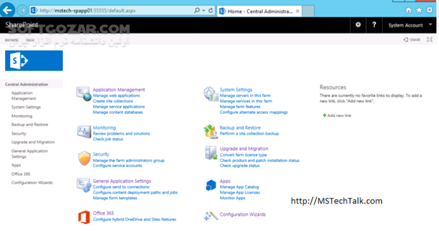Open the browser home icon
Image resolution: width=439 pixels, height=231 pixels.
[408, 10]
